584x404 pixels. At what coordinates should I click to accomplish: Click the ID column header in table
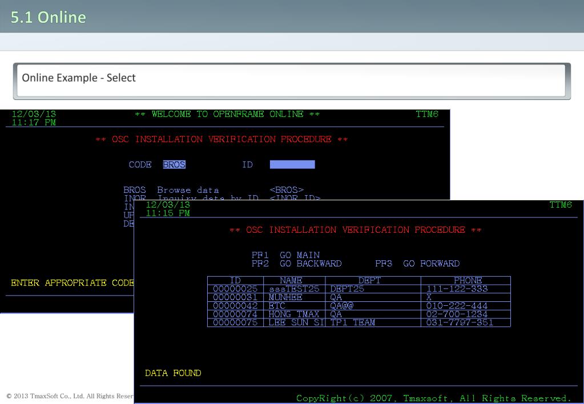(x=235, y=280)
